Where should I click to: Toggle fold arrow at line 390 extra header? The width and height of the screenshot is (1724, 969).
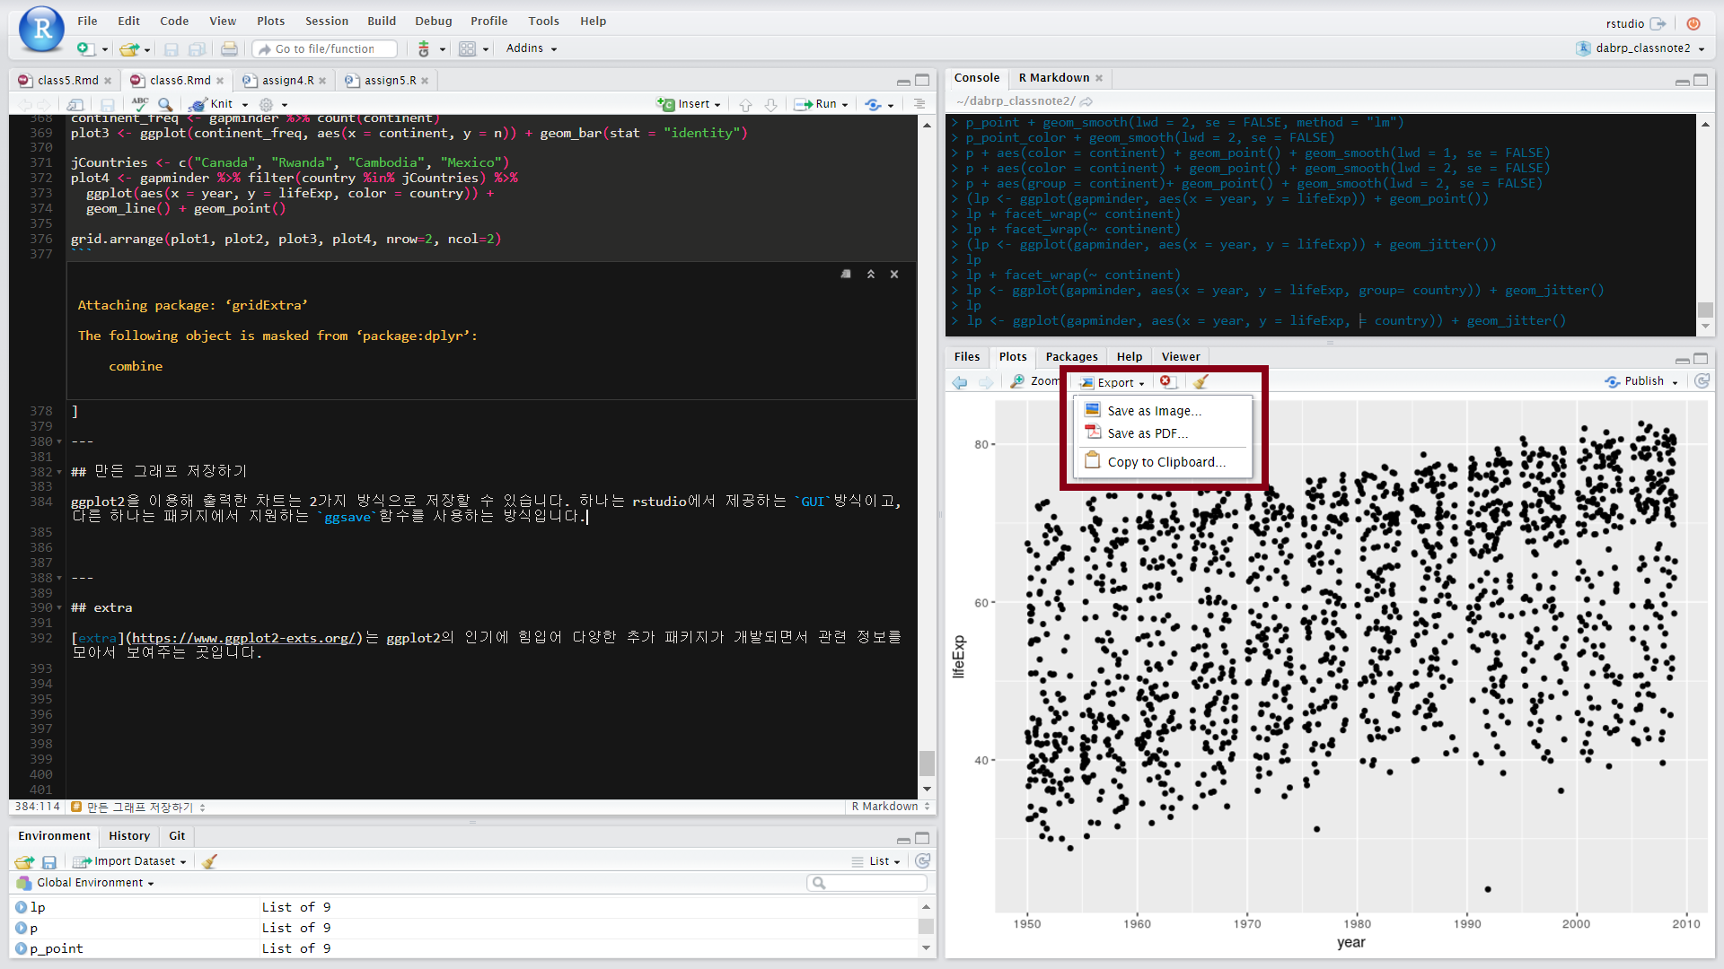click(59, 608)
